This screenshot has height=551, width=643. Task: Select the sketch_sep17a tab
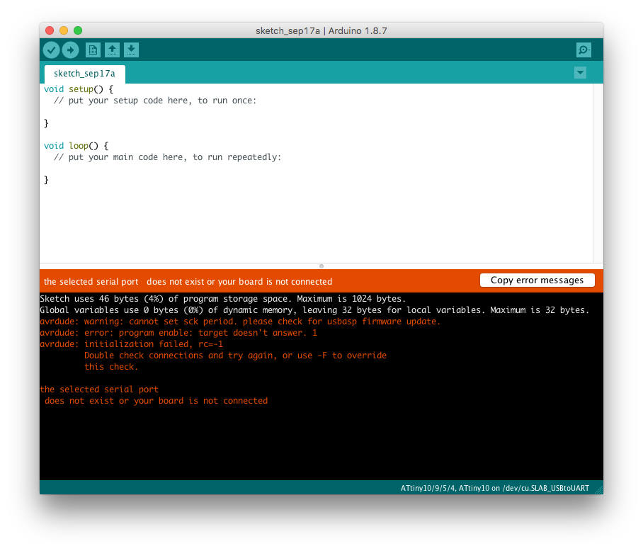coord(84,74)
